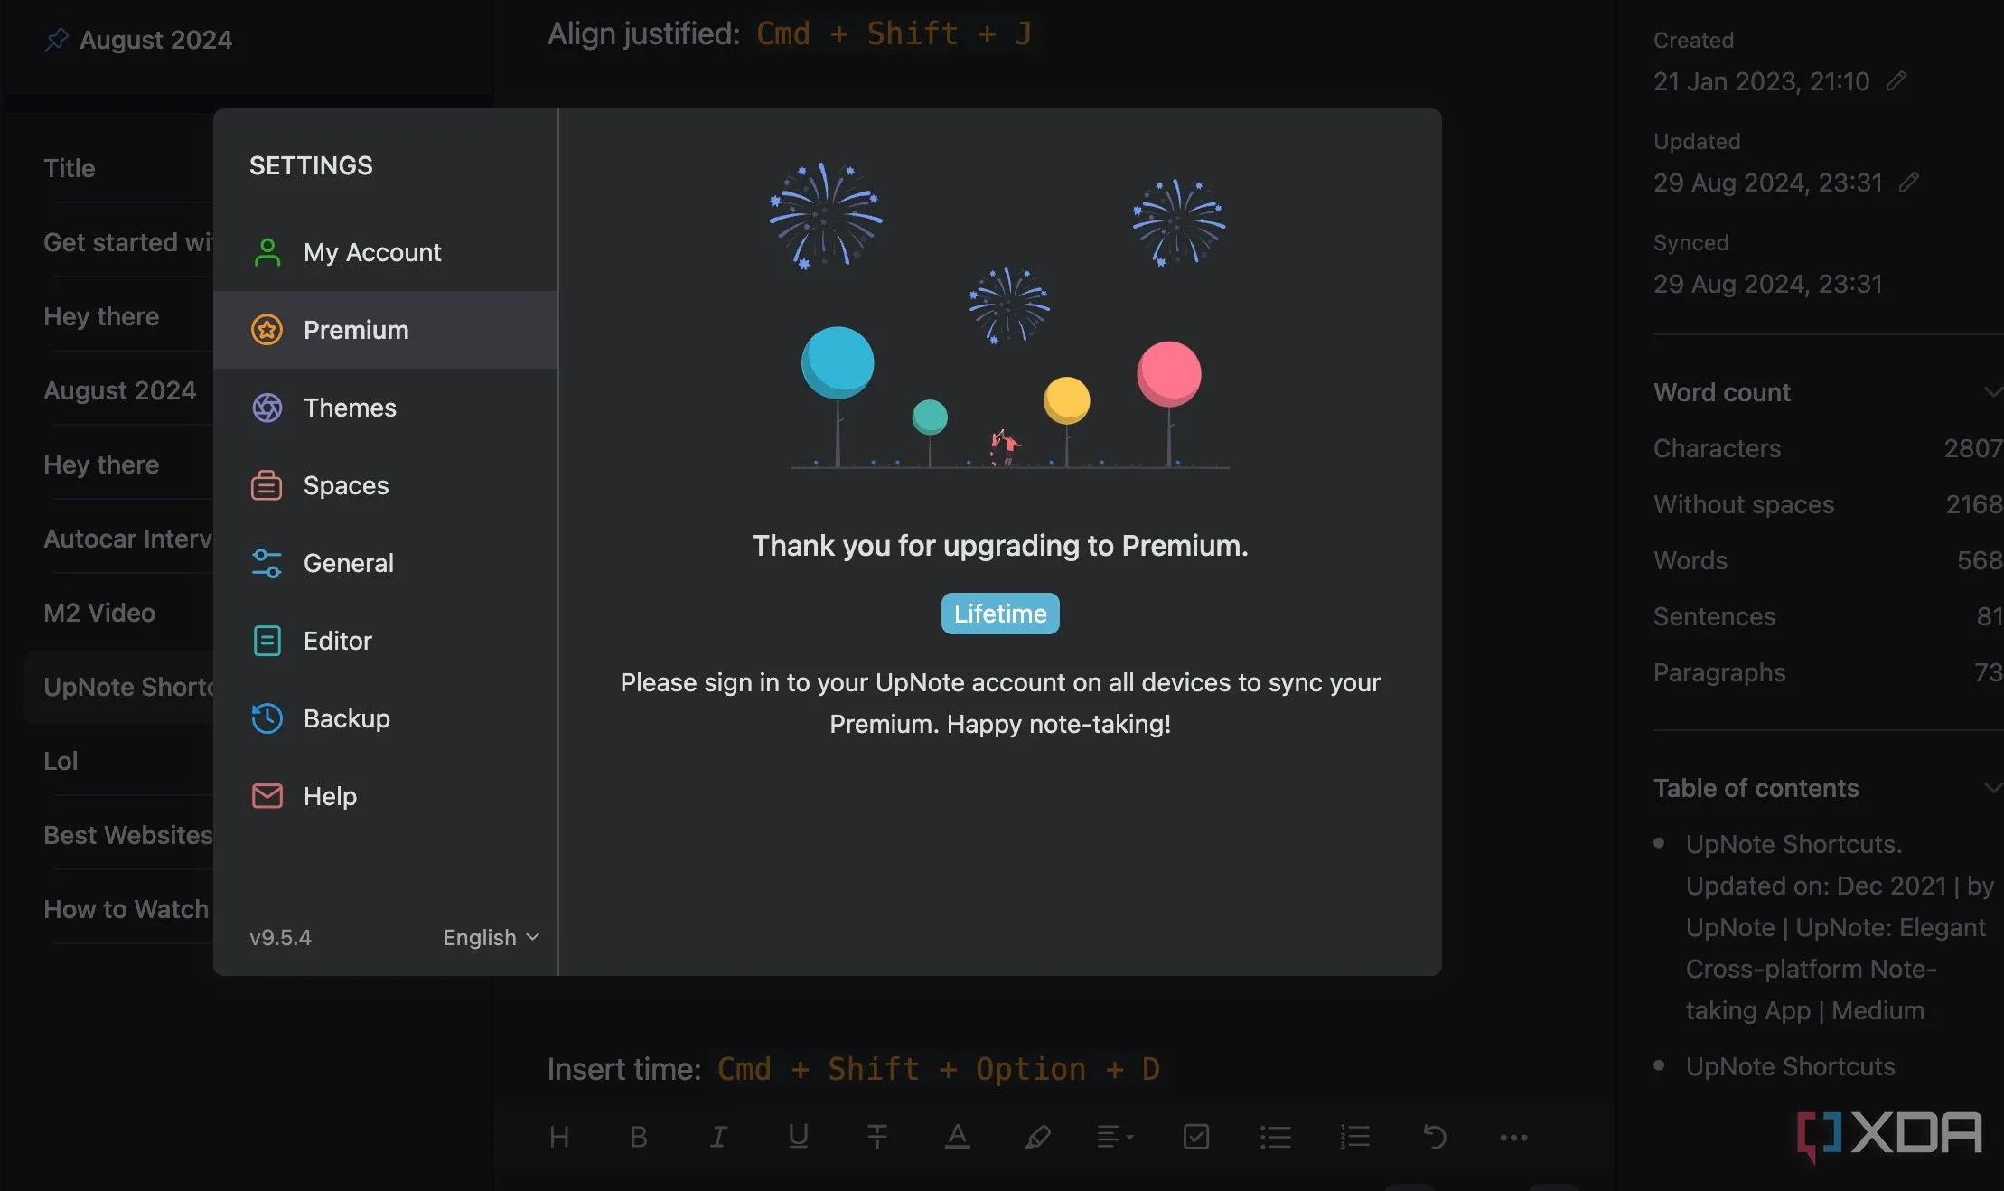2004x1191 pixels.
Task: Open General settings
Action: click(x=386, y=563)
